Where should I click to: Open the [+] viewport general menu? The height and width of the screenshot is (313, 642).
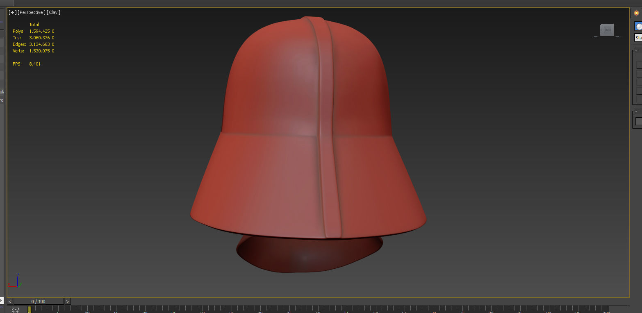[12, 12]
